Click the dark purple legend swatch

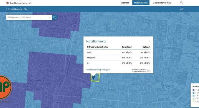(x=193, y=90)
